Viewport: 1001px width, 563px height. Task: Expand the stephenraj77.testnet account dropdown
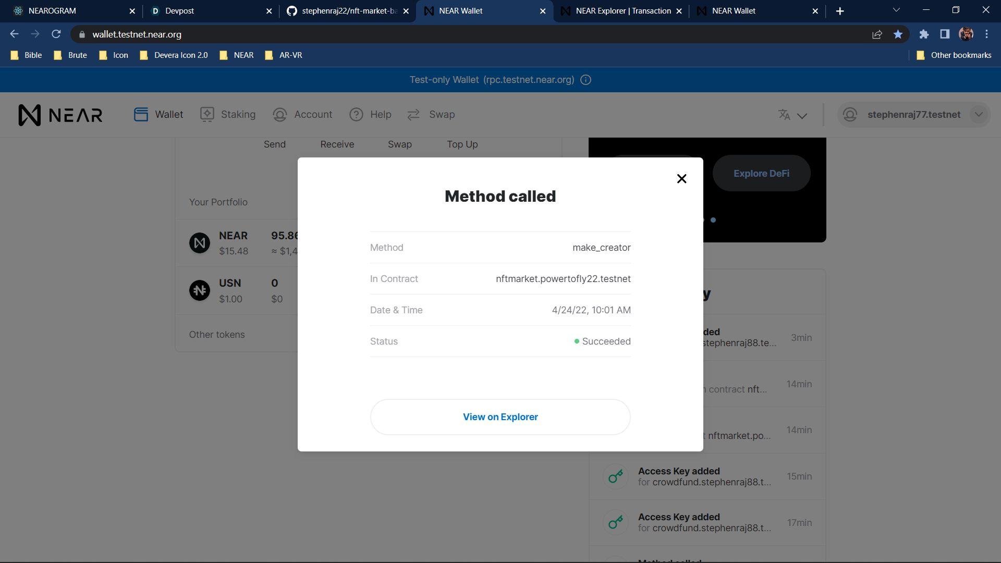point(979,115)
